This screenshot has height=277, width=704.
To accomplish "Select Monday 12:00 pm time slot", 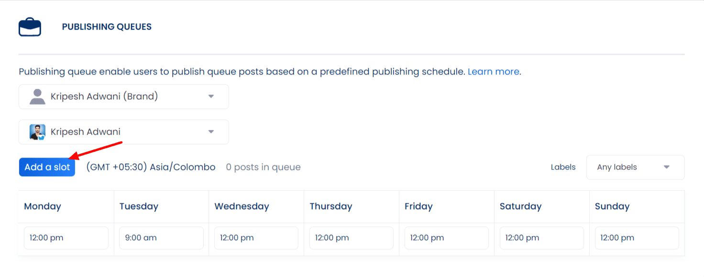I will (x=66, y=238).
